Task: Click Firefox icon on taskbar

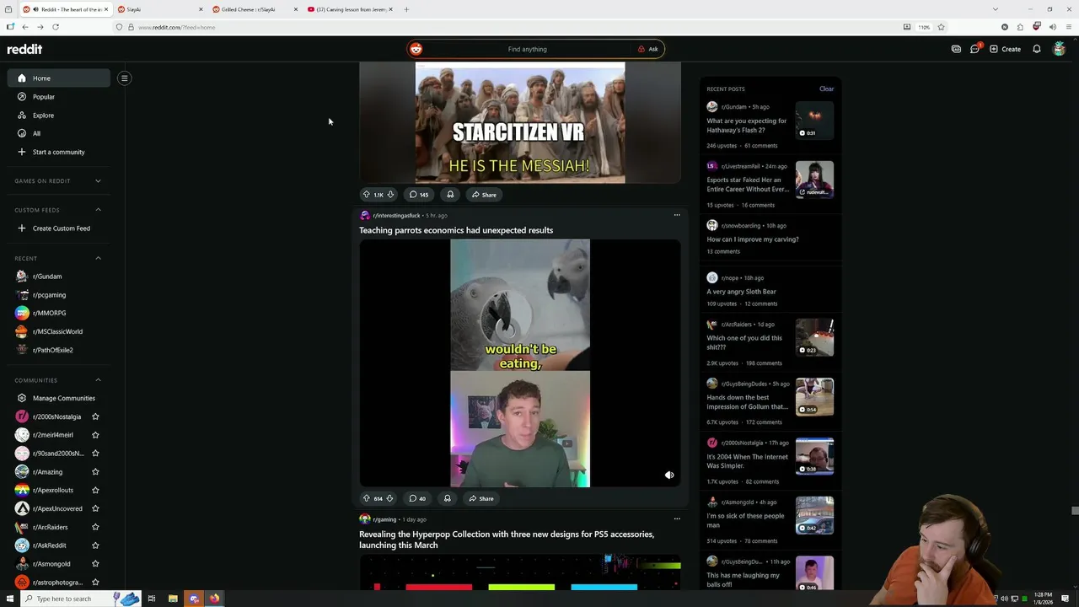Action: point(214,599)
